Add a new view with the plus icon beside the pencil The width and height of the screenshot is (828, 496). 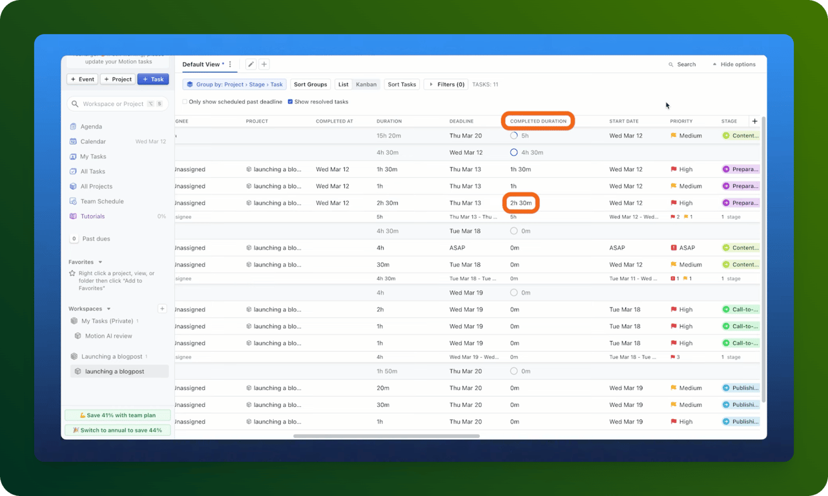click(264, 65)
